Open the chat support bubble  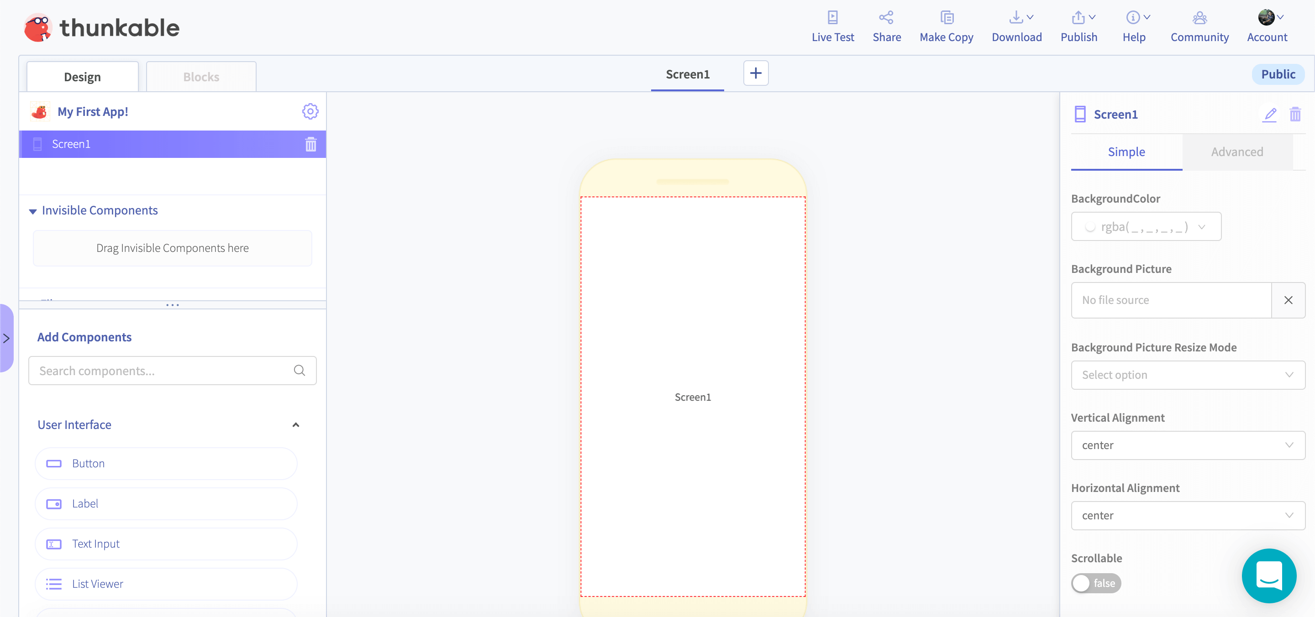point(1268,575)
